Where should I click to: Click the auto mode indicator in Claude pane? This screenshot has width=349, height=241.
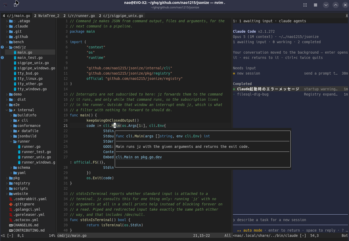(253, 230)
